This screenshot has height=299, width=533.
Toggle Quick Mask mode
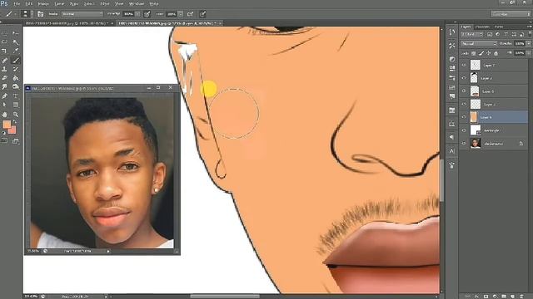(x=4, y=140)
